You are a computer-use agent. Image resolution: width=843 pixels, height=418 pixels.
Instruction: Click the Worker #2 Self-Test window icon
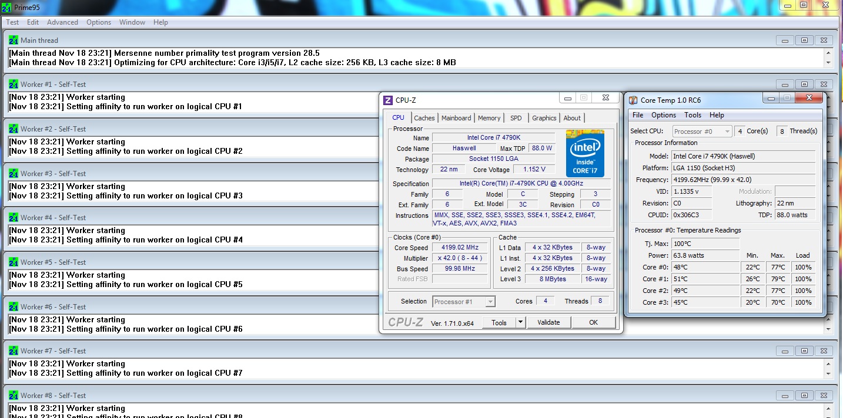coord(14,129)
